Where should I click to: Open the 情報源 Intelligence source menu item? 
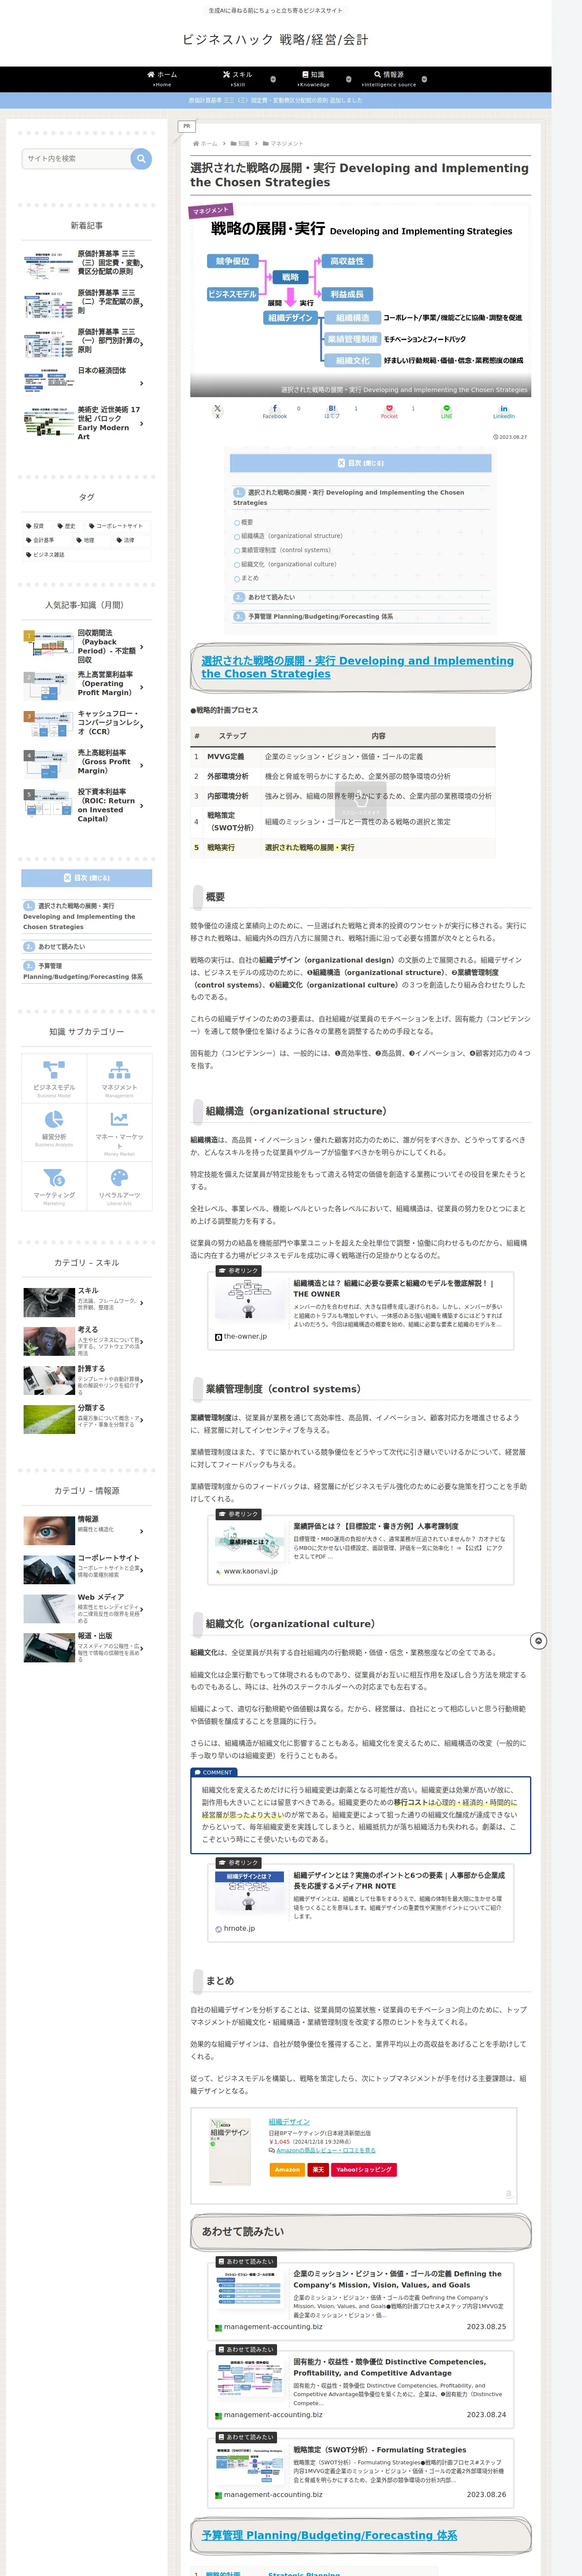(389, 79)
